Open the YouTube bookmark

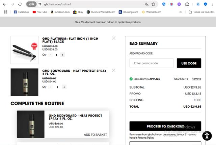coord(40,12)
